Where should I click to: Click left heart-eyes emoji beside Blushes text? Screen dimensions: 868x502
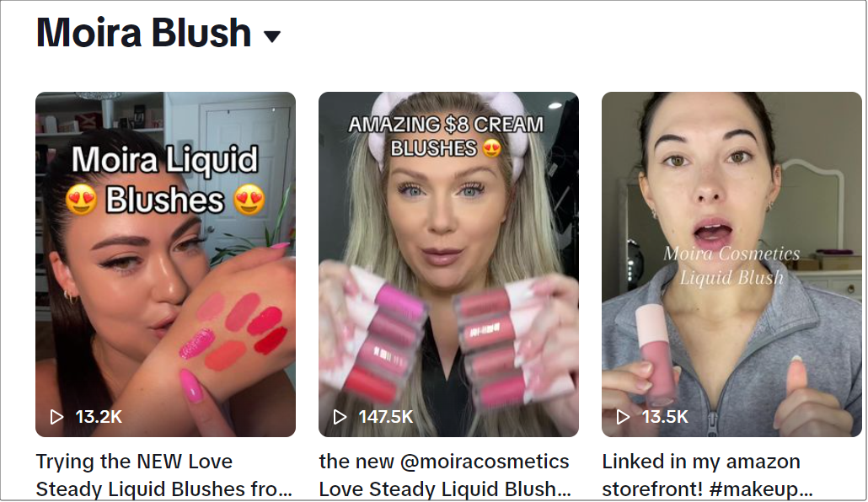(x=82, y=200)
